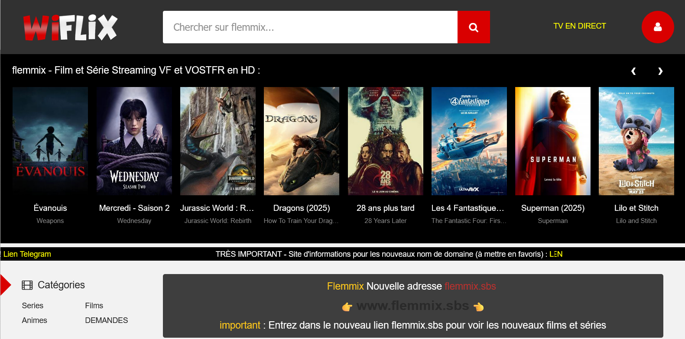Click the Les 4 Fantastique... title
The height and width of the screenshot is (339, 685).
click(468, 208)
